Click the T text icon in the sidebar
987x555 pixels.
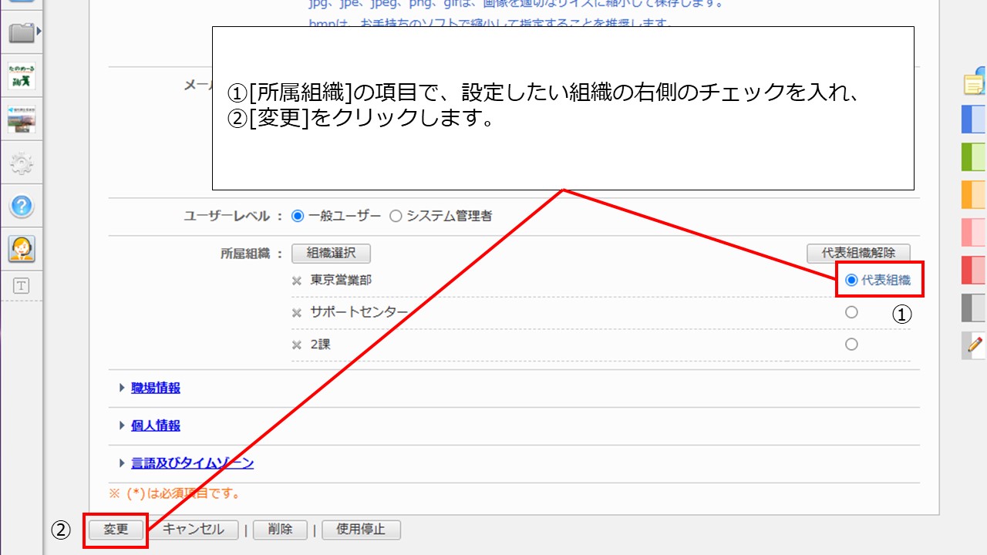coord(22,286)
